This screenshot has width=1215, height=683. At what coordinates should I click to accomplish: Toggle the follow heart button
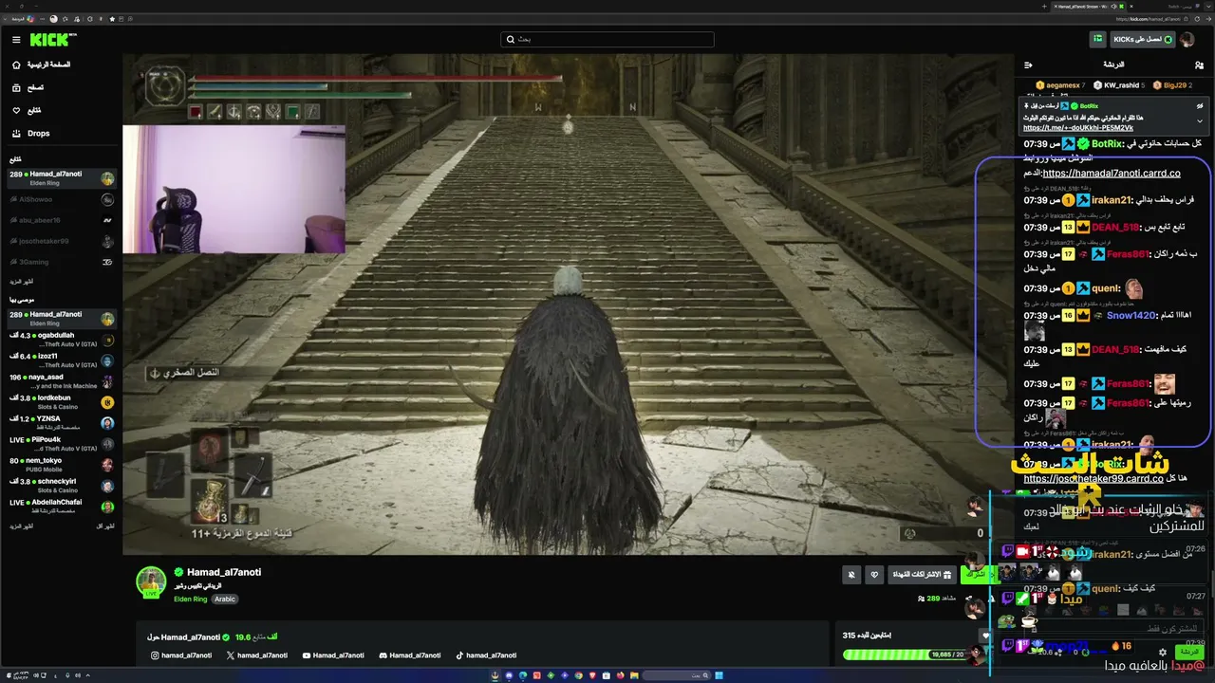click(x=874, y=574)
